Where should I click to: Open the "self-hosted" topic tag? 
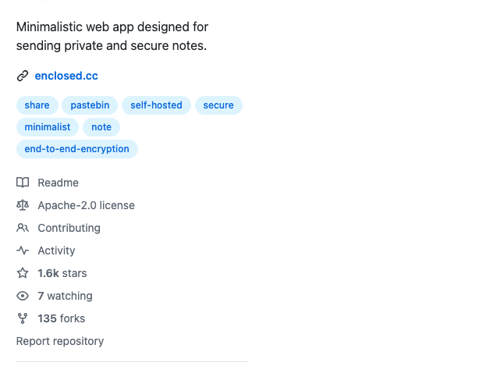156,105
